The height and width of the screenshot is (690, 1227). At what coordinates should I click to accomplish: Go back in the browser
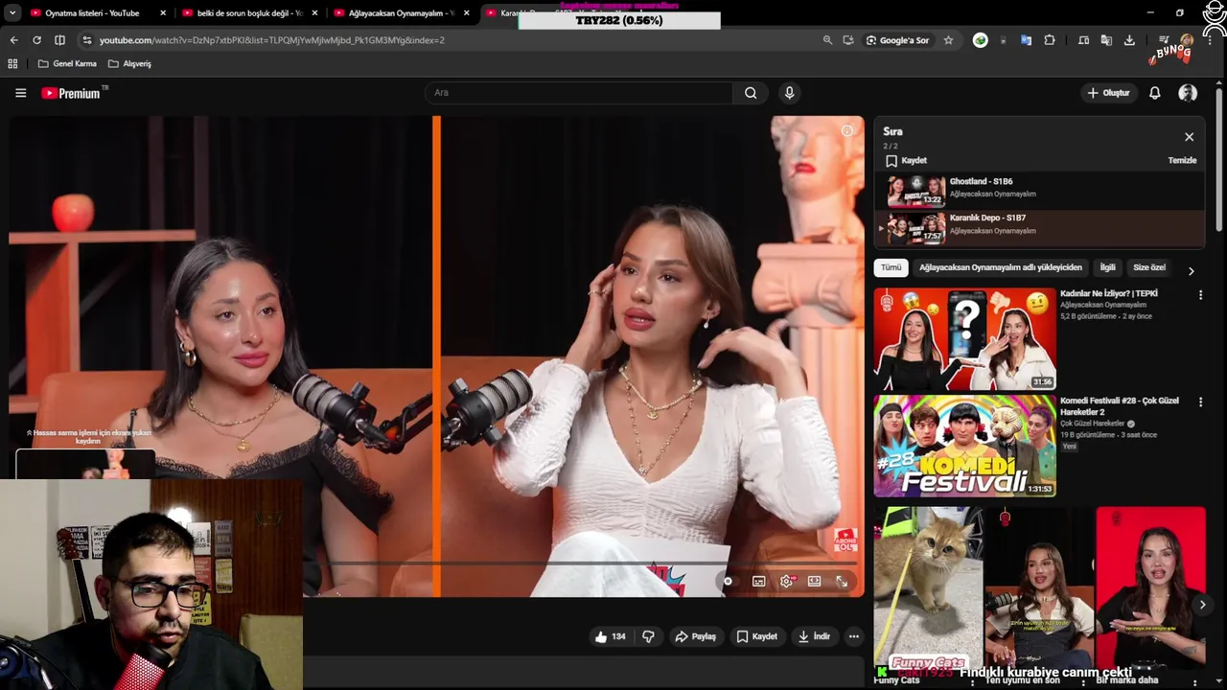13,40
